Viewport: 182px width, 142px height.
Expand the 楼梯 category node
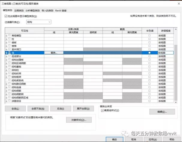coord(6,46)
